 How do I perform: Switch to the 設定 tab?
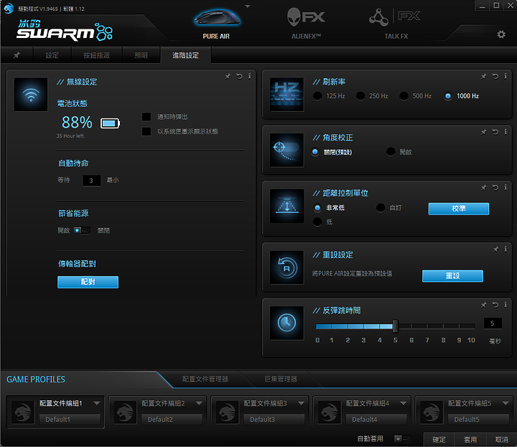52,55
